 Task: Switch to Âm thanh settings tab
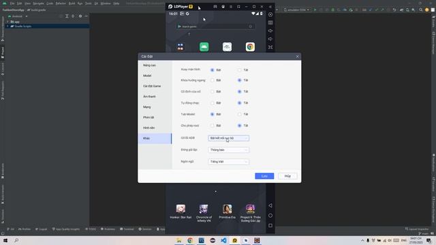tap(155, 97)
